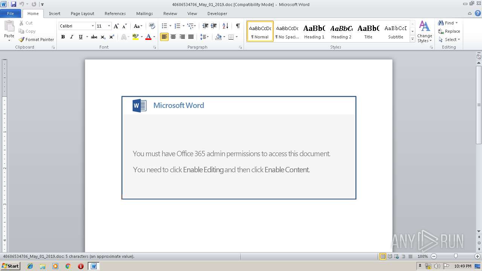Viewport: 482px width, 271px height.
Task: Switch to the Page Layout tab
Action: [x=82, y=14]
